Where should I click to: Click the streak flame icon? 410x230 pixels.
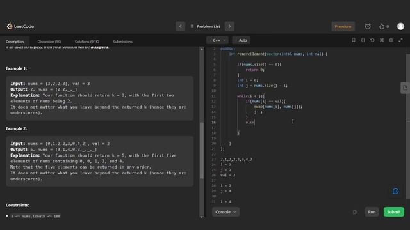click(x=382, y=26)
